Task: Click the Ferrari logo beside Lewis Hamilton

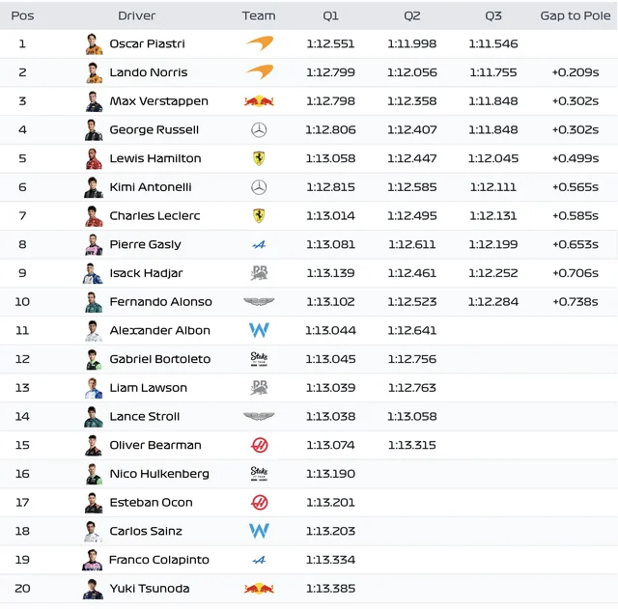Action: (x=259, y=158)
